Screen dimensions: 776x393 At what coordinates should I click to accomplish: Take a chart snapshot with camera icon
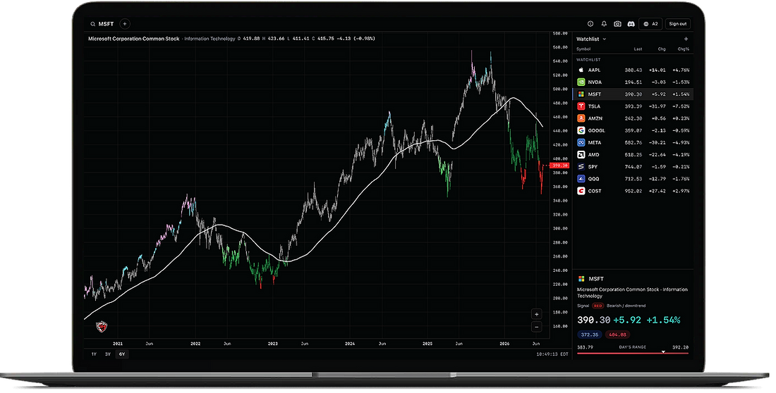coord(618,24)
